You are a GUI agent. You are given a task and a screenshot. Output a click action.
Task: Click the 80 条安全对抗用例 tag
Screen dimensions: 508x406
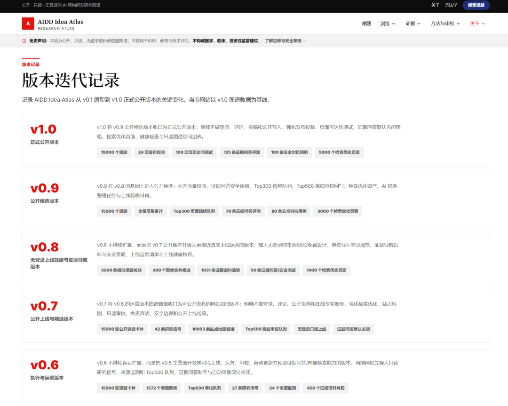click(289, 211)
